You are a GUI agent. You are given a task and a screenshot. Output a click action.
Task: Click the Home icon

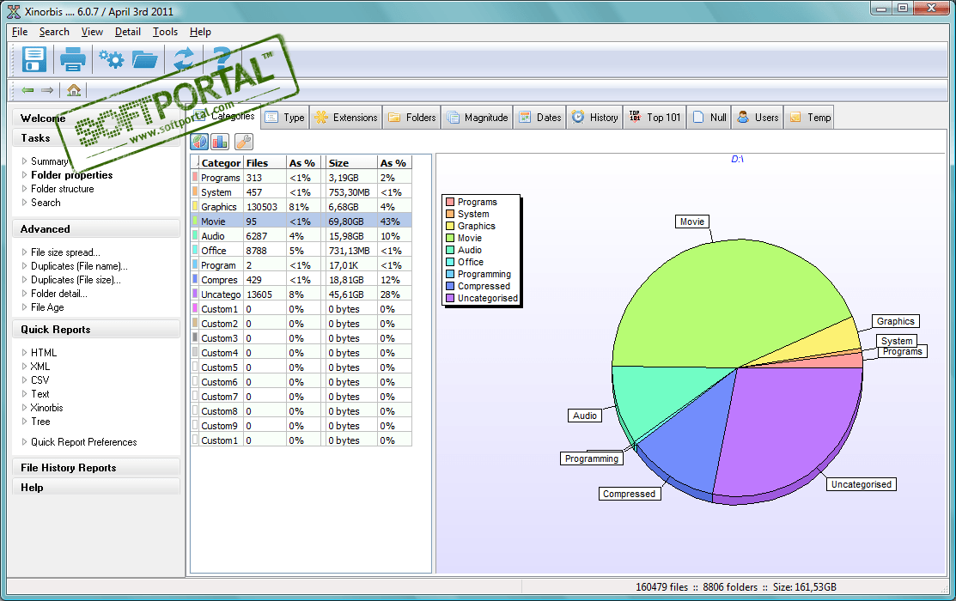[x=74, y=90]
